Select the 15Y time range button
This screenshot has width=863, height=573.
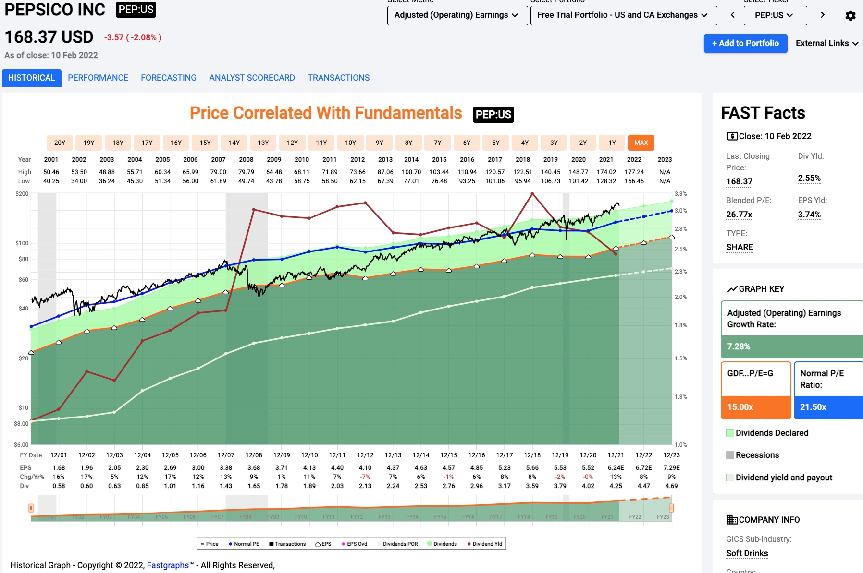tap(205, 143)
